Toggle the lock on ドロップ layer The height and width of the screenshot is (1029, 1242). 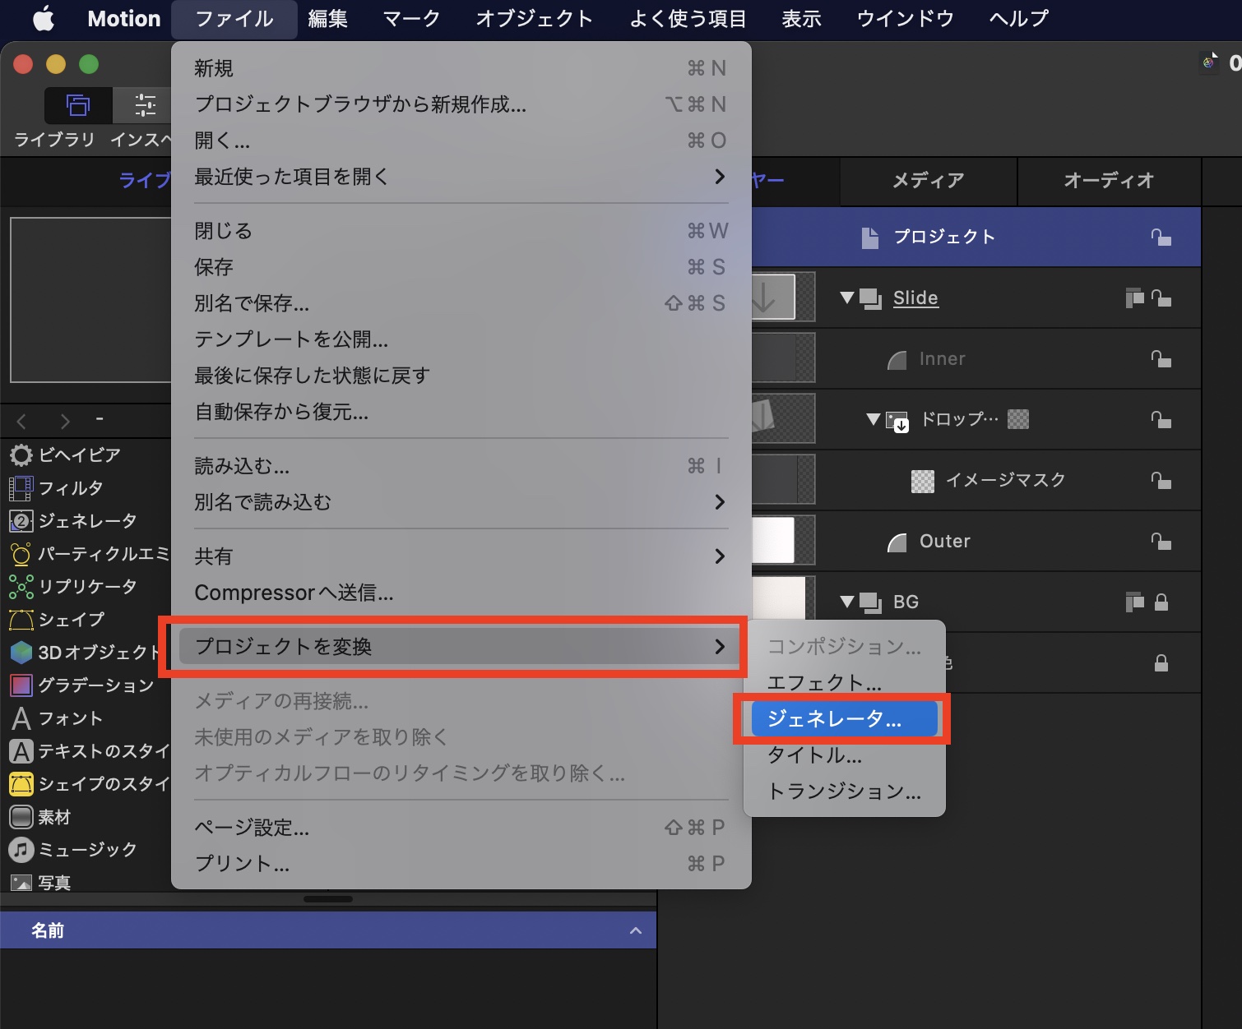(1161, 419)
